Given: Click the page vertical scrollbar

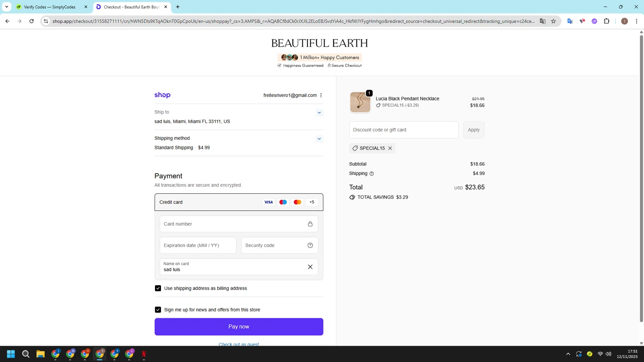Looking at the screenshot, I should point(641,178).
